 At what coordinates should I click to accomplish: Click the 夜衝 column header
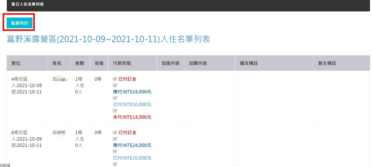tap(99, 63)
